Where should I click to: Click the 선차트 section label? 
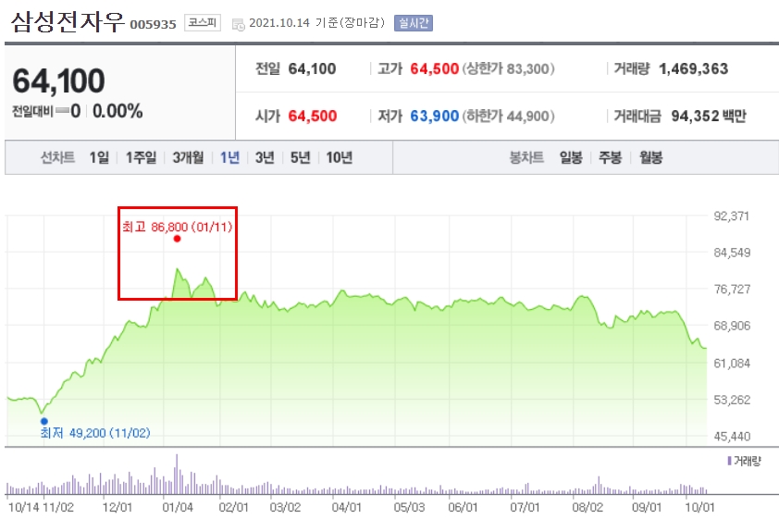57,158
